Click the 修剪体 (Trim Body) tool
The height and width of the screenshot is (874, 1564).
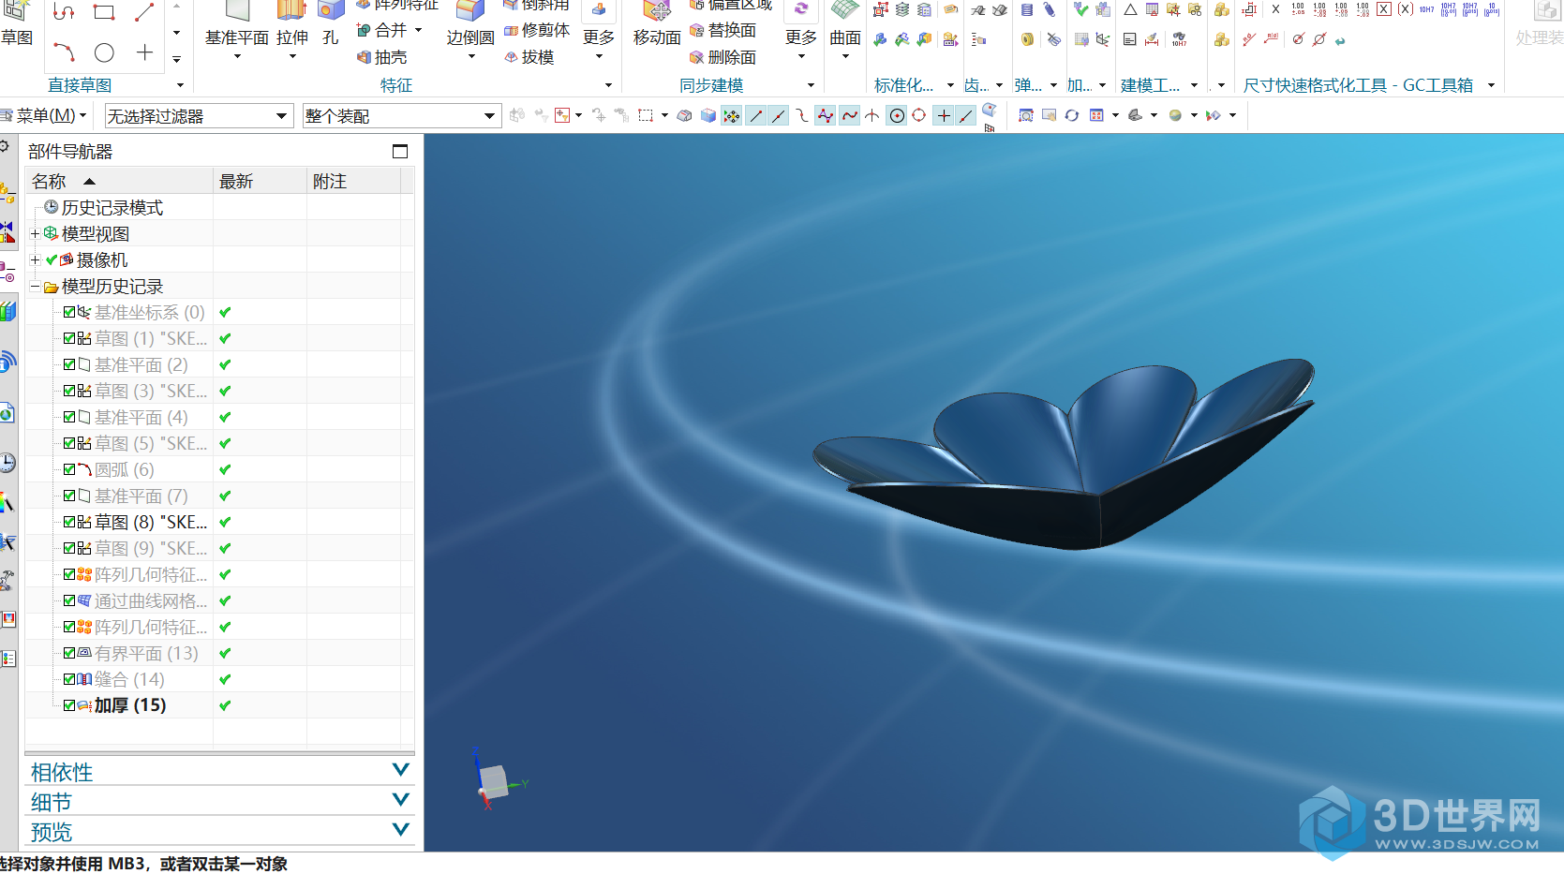tap(537, 30)
